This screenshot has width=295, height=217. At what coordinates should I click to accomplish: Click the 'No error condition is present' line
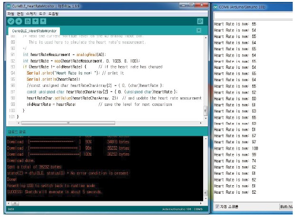click(68, 173)
